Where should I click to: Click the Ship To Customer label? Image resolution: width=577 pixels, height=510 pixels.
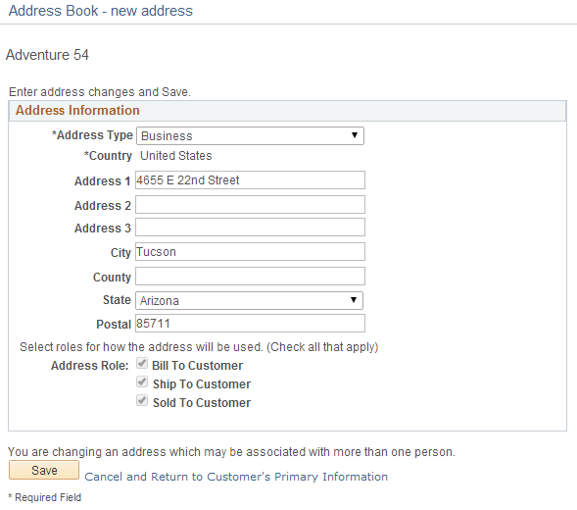202,384
